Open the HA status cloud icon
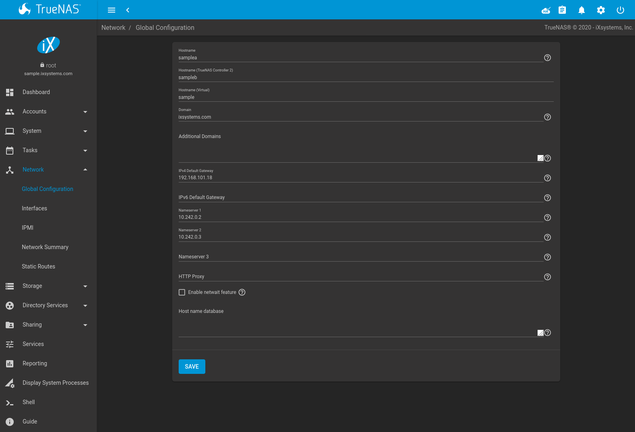This screenshot has width=635, height=432. point(546,10)
